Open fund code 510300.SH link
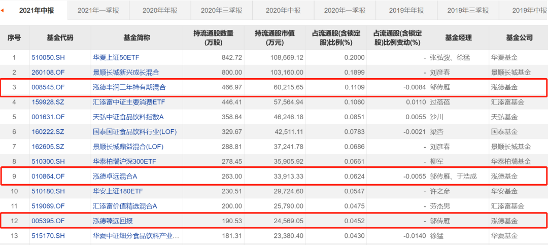This screenshot has width=548, height=245. (x=49, y=161)
